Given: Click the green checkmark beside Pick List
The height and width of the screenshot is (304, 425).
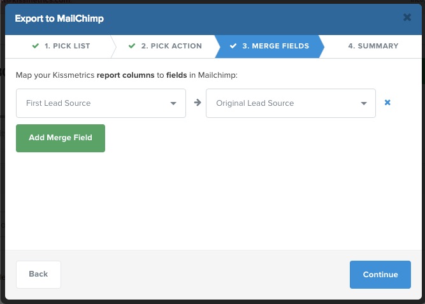Looking at the screenshot, I should [x=36, y=46].
